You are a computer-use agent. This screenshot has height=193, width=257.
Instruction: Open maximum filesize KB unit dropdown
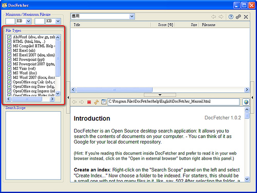(58, 21)
